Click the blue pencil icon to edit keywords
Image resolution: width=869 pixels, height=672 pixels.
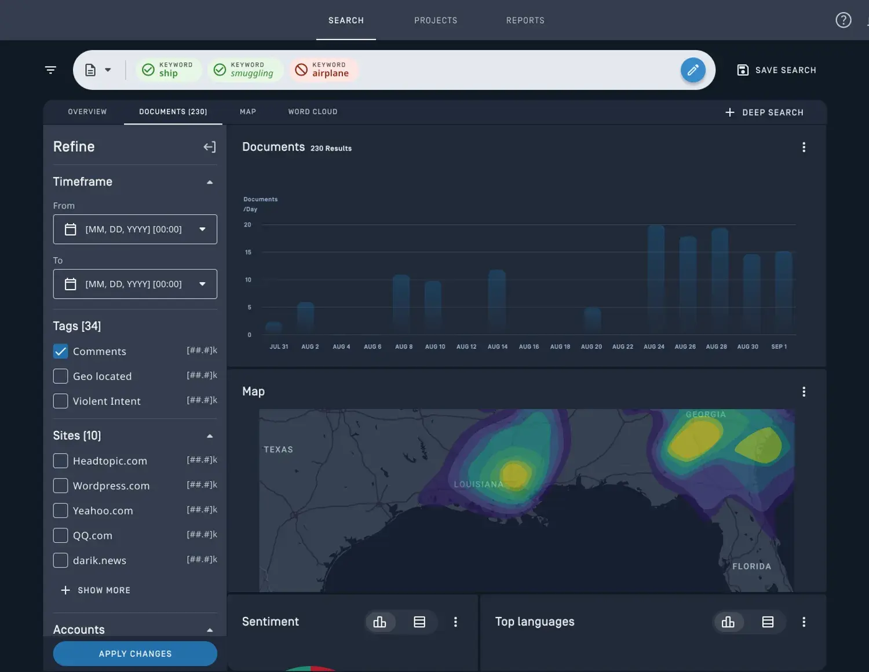(693, 70)
